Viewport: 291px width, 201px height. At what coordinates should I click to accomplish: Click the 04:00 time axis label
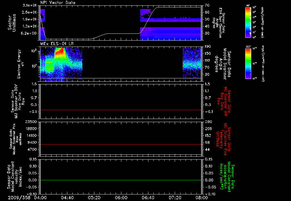click(x=40, y=198)
